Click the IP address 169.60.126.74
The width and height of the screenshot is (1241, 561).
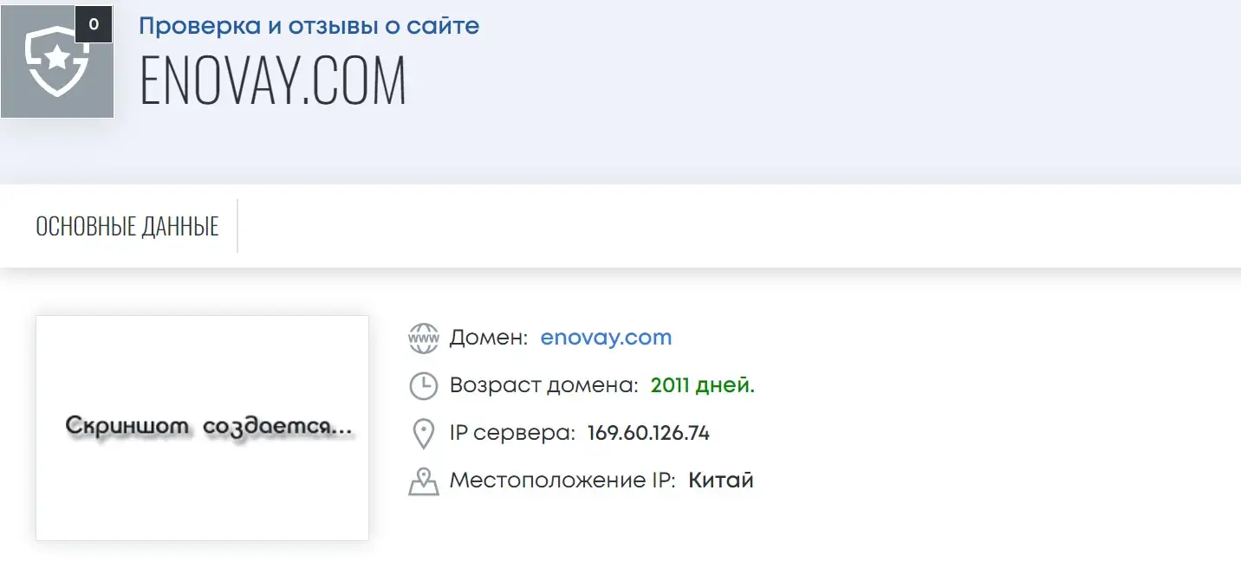648,433
